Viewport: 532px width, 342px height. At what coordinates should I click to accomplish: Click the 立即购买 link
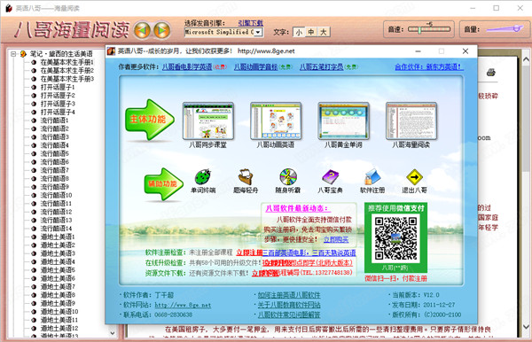[x=336, y=239]
